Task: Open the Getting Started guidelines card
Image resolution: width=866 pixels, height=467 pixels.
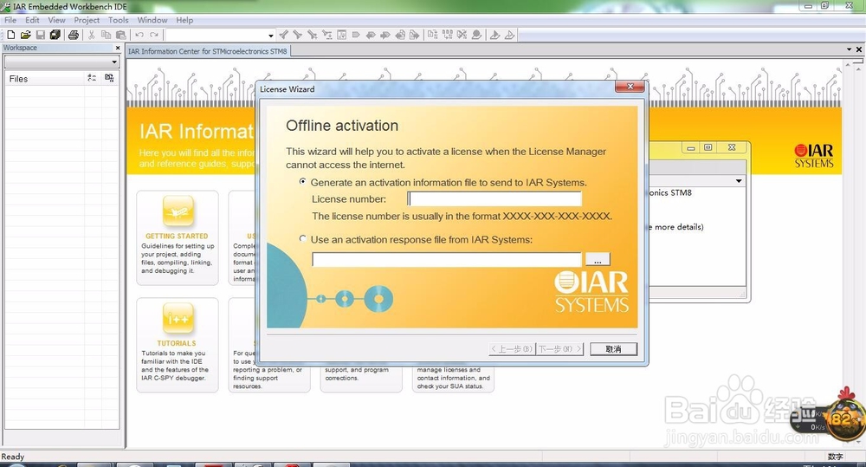Action: pyautogui.click(x=178, y=237)
